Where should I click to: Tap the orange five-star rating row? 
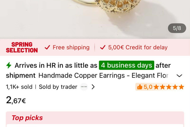[169, 87]
